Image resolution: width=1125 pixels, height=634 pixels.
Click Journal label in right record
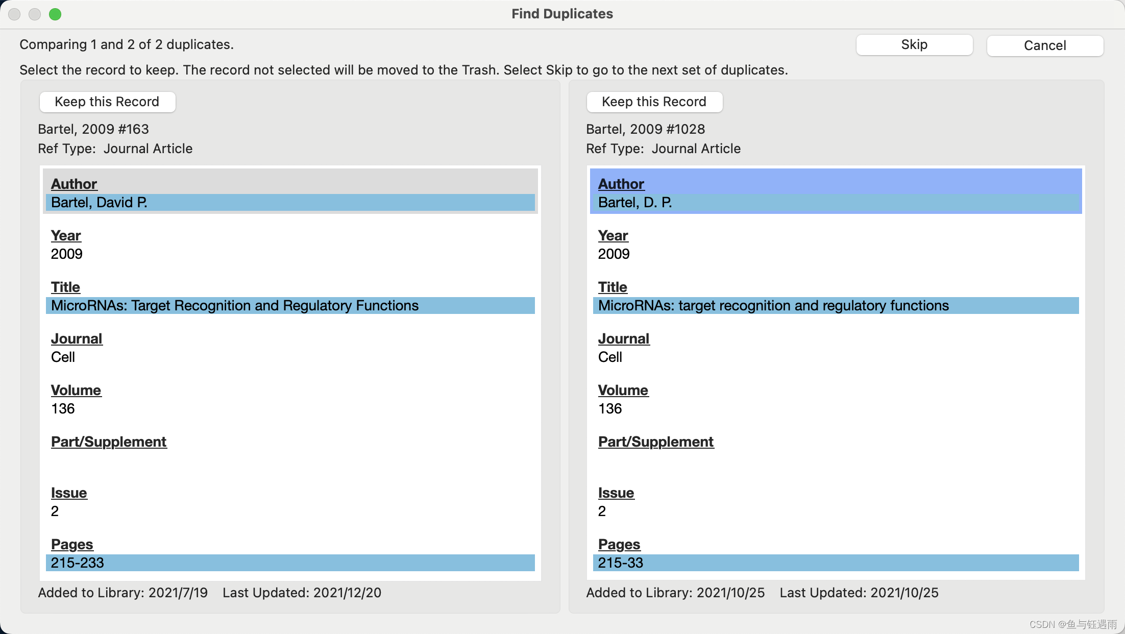click(624, 338)
